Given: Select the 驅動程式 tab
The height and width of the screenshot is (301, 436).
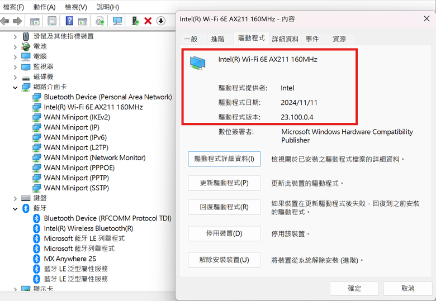Looking at the screenshot, I should (252, 38).
